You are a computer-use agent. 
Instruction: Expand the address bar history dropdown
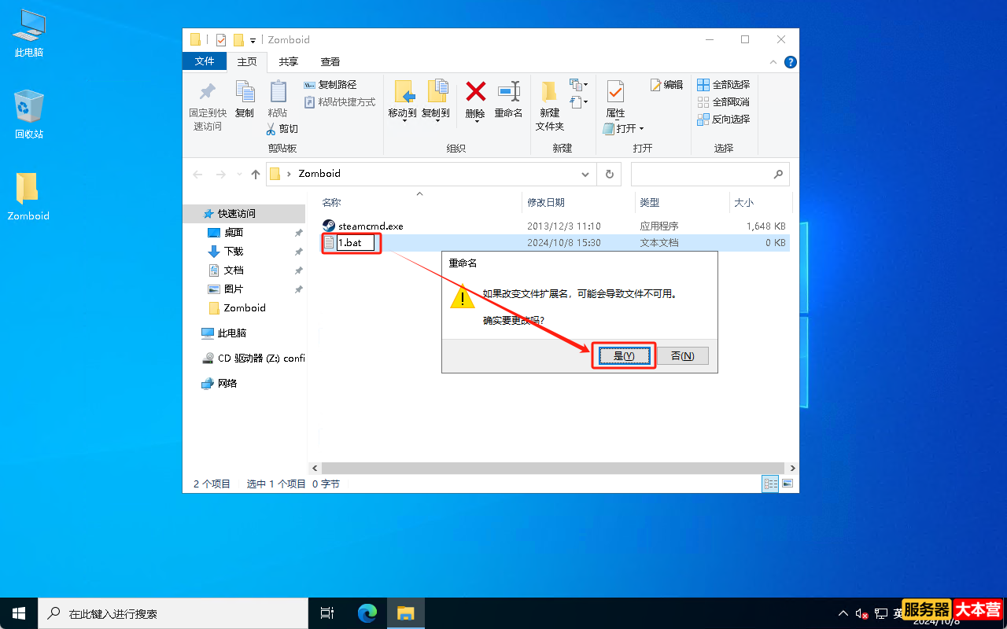tap(585, 174)
